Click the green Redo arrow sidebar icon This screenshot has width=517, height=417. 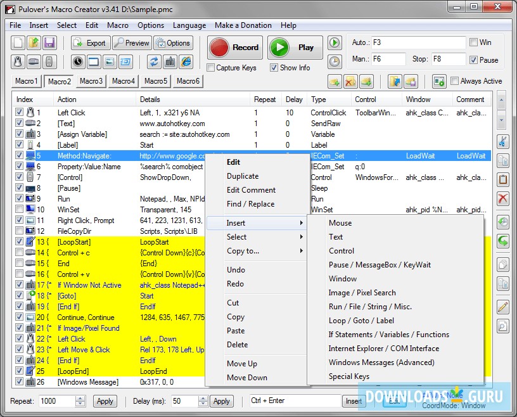click(x=503, y=241)
